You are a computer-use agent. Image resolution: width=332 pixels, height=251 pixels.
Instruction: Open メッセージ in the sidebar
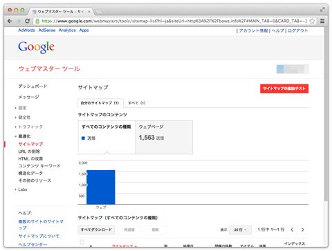click(x=28, y=97)
